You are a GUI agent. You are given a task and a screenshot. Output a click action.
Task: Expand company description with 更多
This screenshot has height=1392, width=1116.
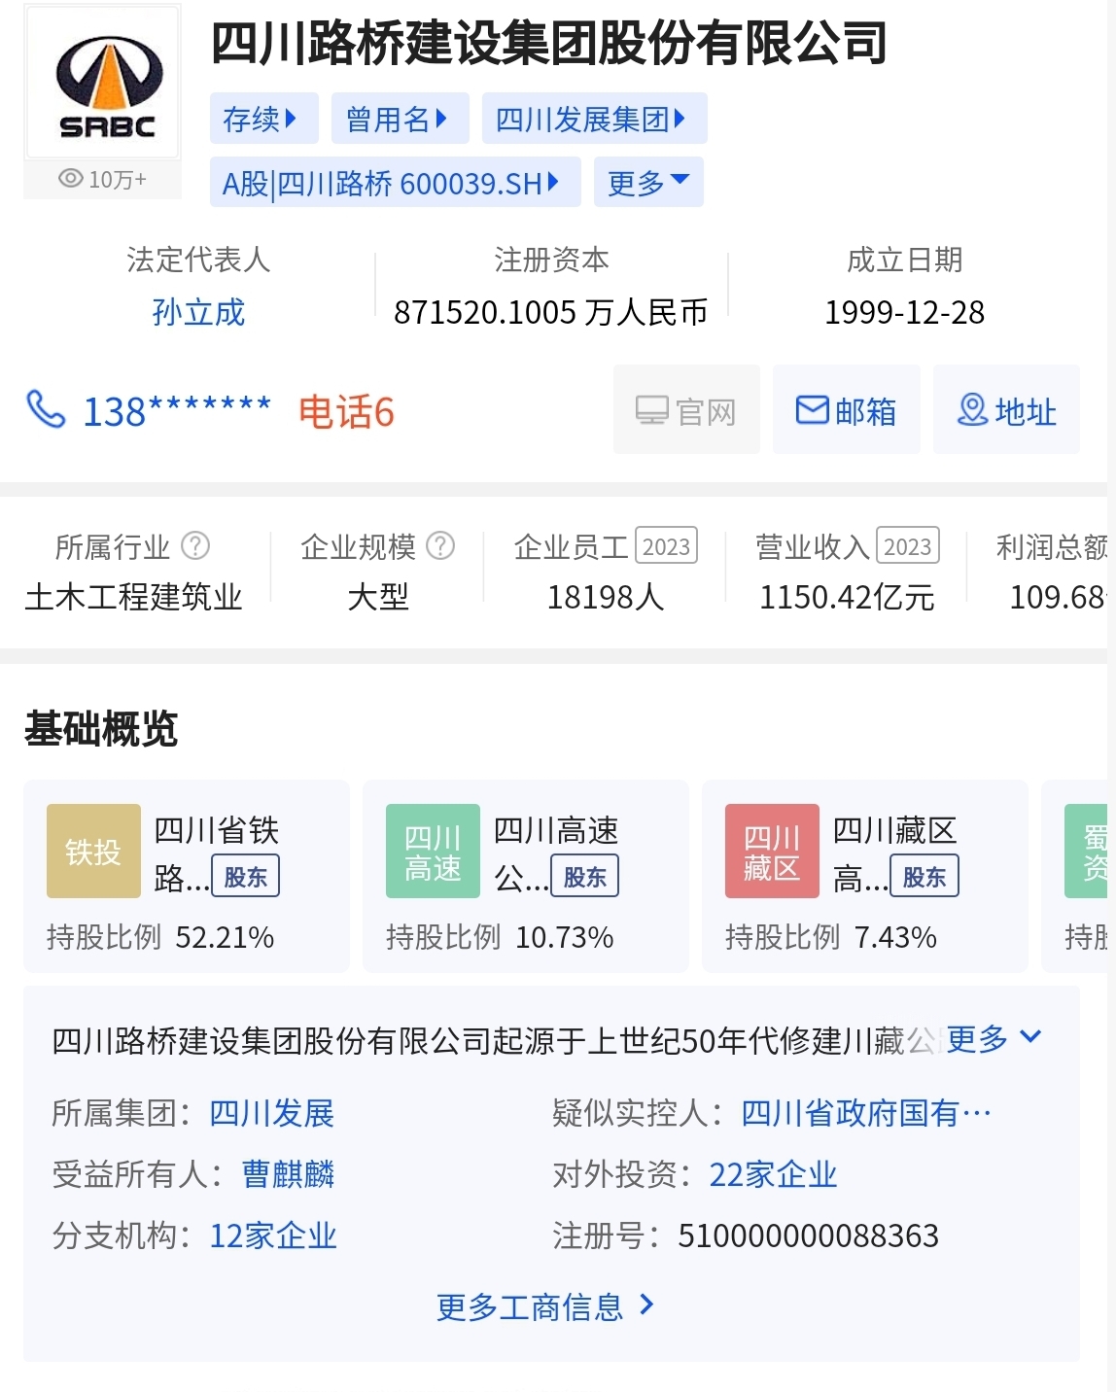coord(994,1039)
